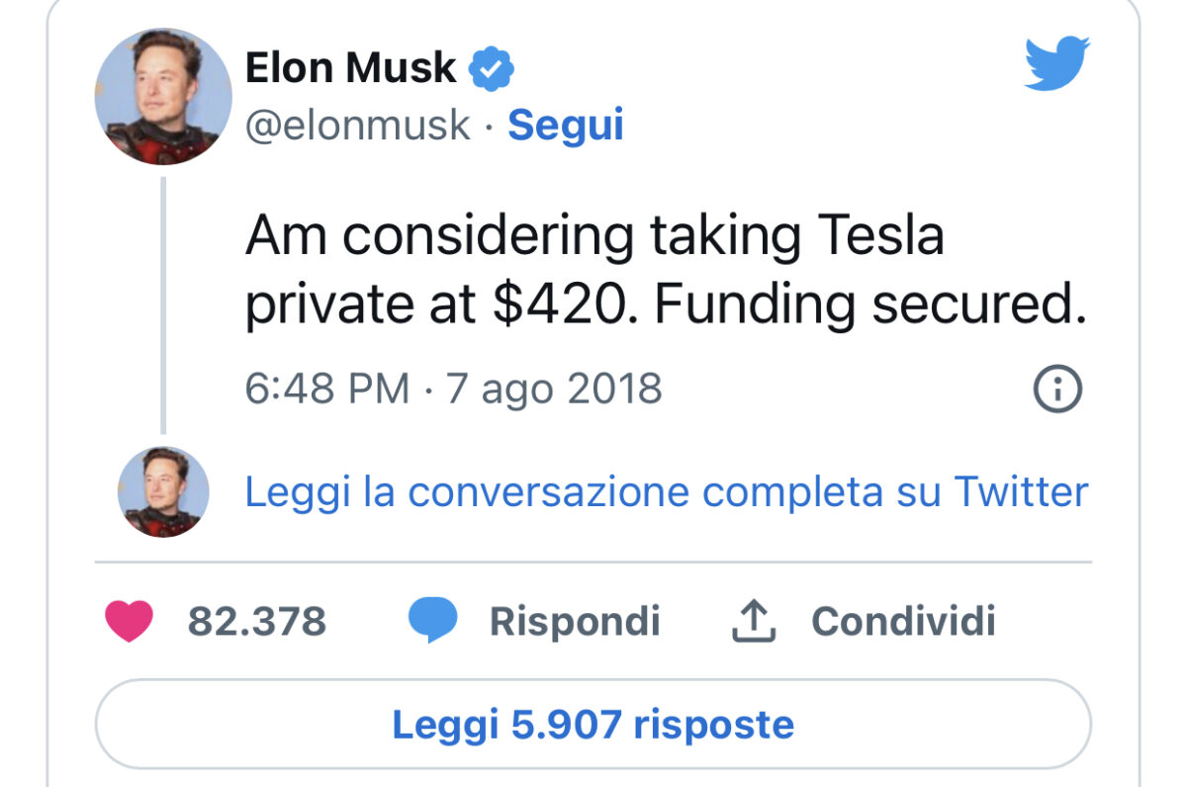Click the 7 ago 2018 date

(x=554, y=389)
